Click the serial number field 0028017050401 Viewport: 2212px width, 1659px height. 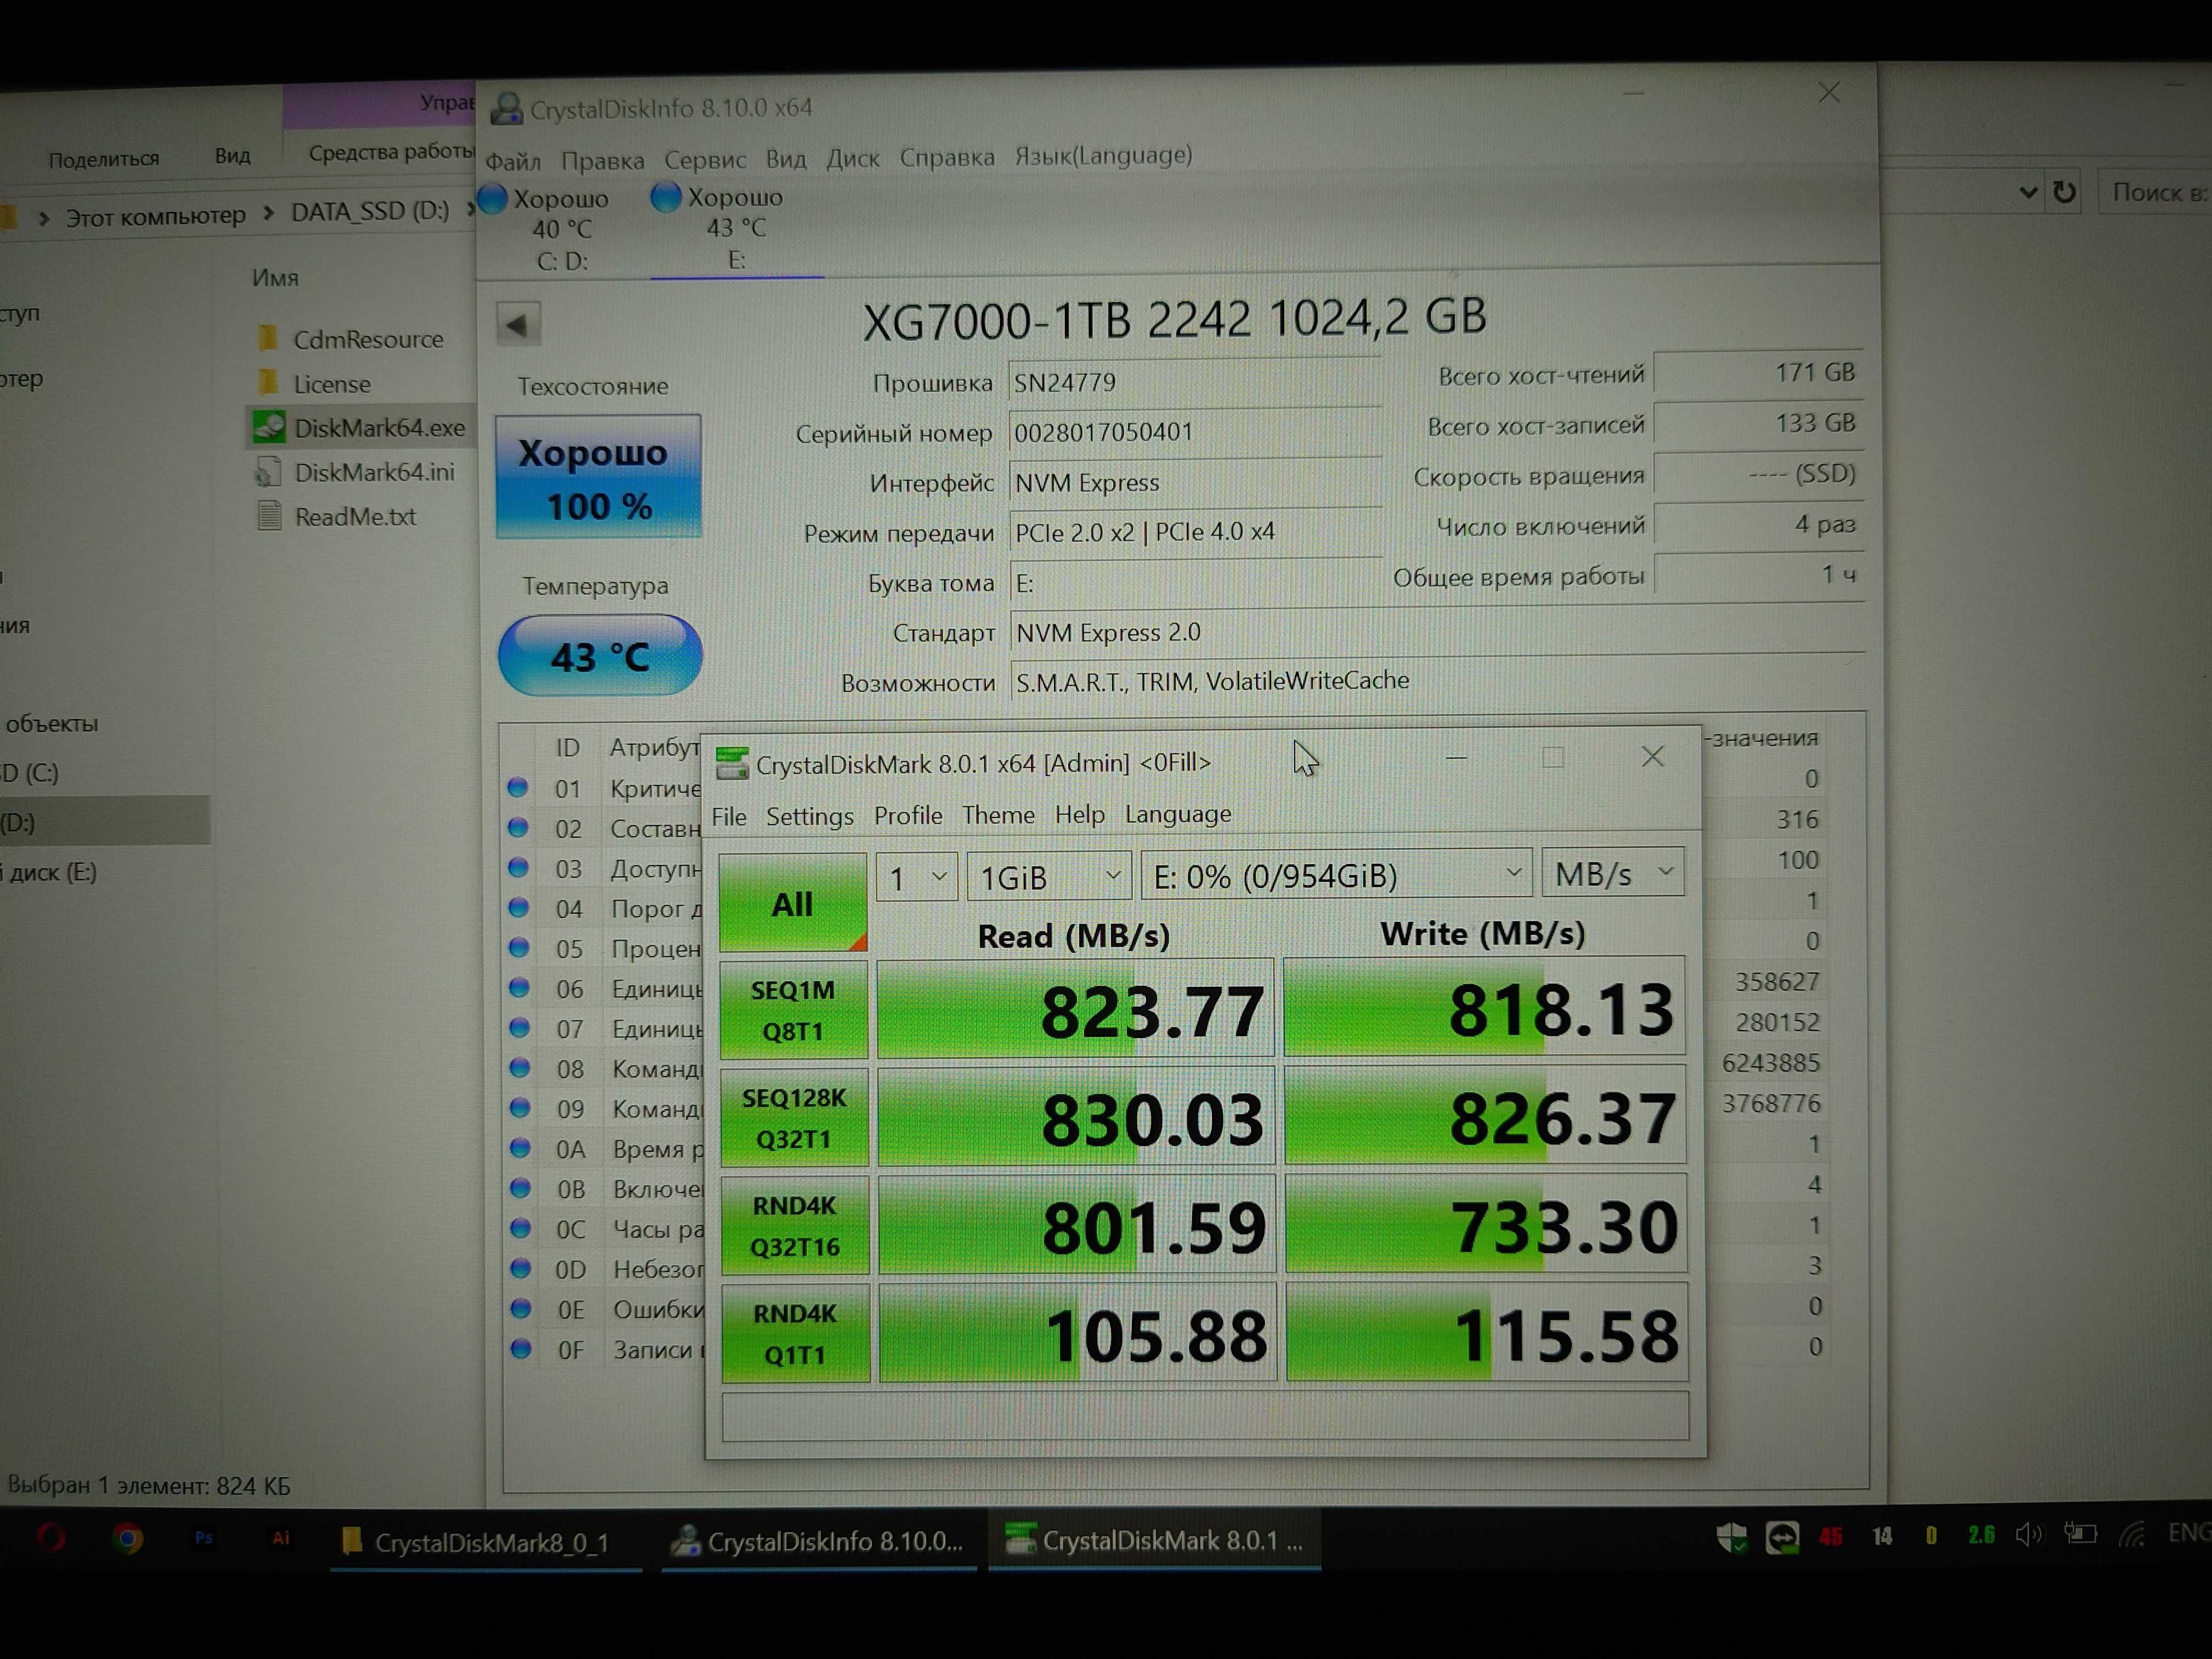(x=1195, y=432)
